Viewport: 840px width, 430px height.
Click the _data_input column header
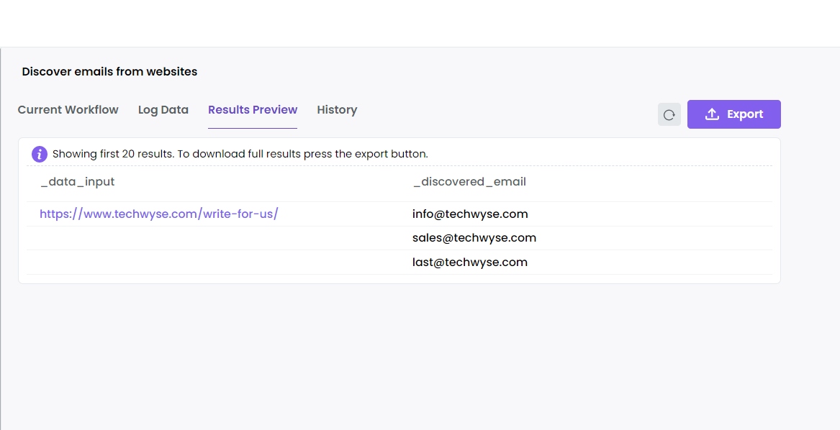[77, 181]
